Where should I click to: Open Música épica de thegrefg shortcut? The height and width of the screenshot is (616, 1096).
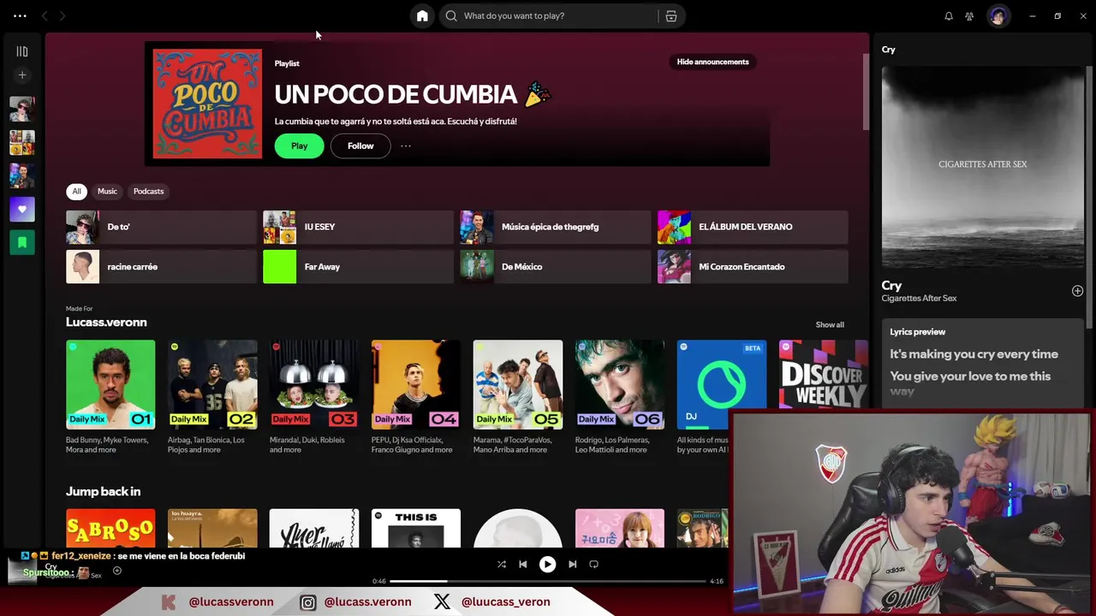[555, 227]
